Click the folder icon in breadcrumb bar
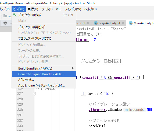154x131 pixels. [5, 16]
